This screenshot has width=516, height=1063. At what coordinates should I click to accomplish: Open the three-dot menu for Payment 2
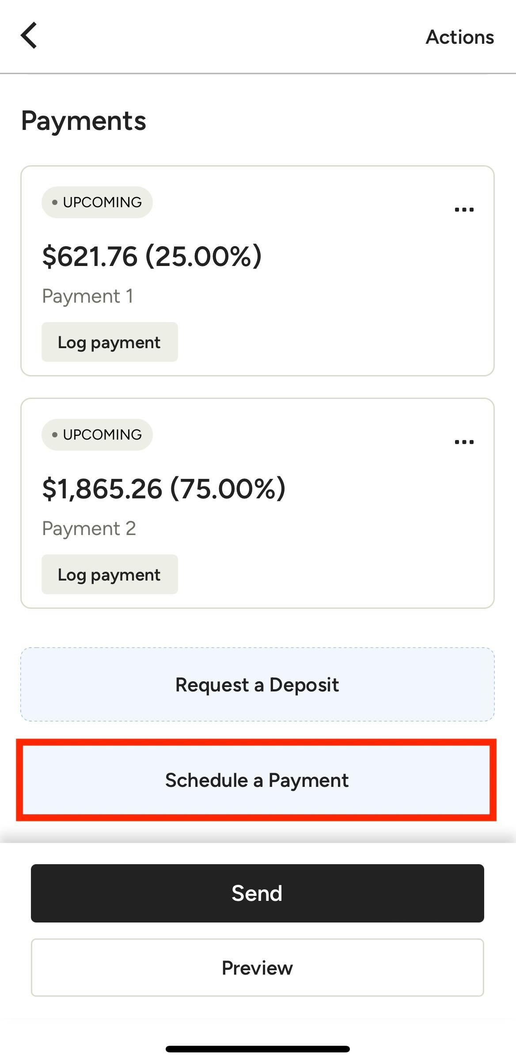click(x=464, y=442)
